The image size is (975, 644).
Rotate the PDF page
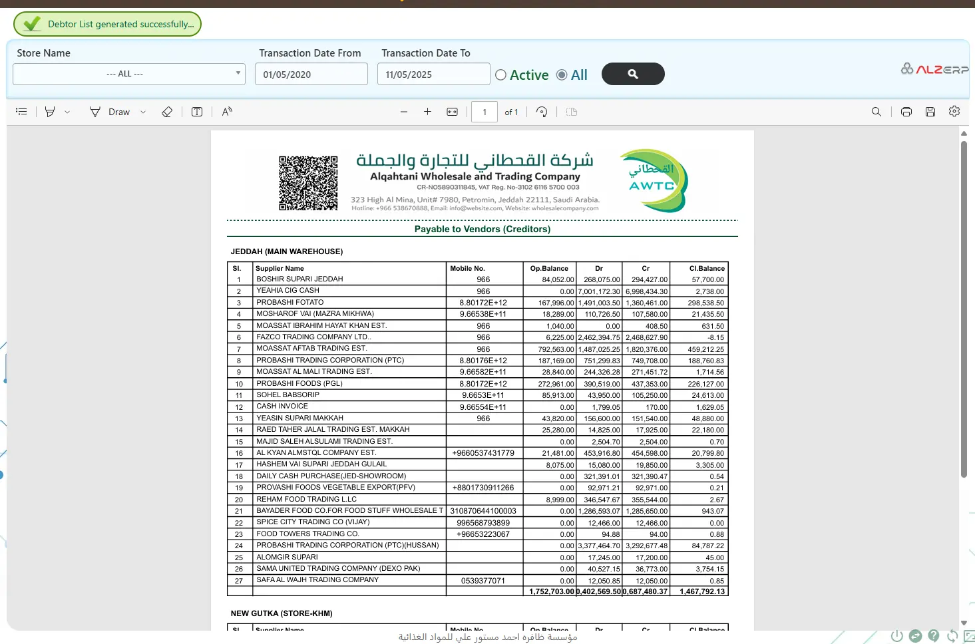(x=542, y=112)
